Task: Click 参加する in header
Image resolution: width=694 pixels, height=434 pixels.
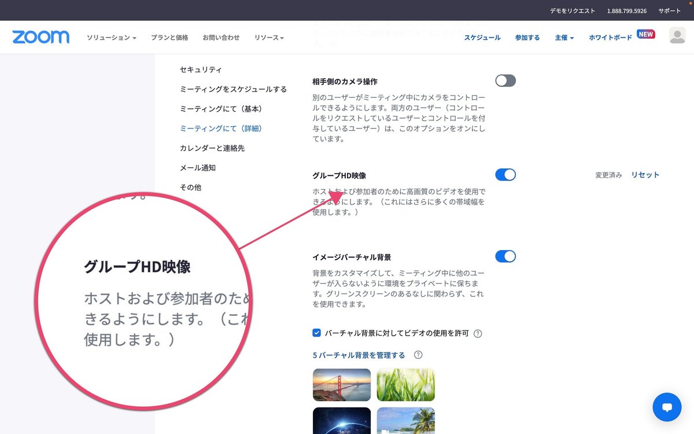Action: 527,38
